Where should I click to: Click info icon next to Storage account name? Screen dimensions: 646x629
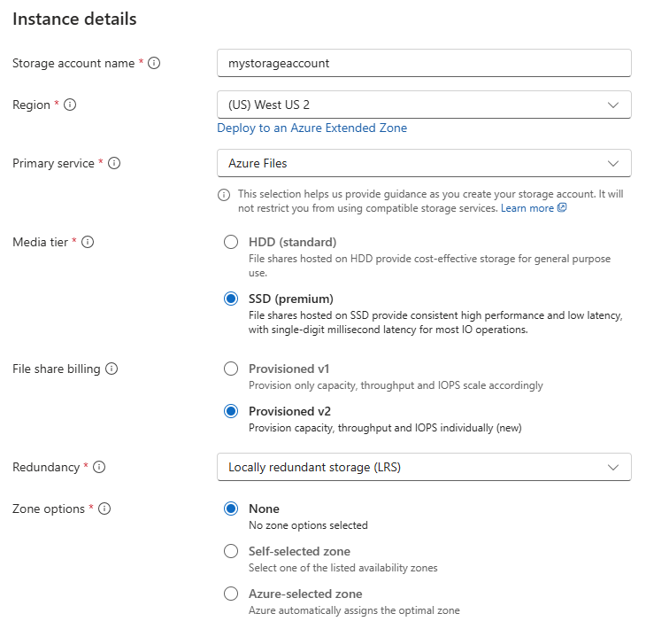[154, 63]
